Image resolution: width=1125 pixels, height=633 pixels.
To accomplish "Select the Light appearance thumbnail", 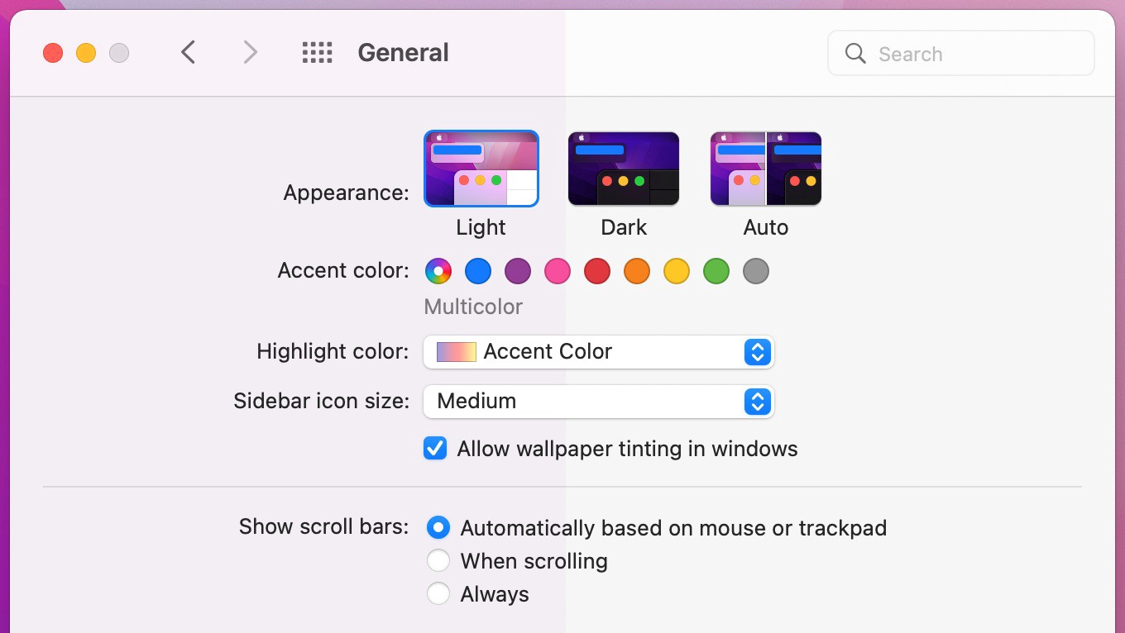I will tap(481, 169).
